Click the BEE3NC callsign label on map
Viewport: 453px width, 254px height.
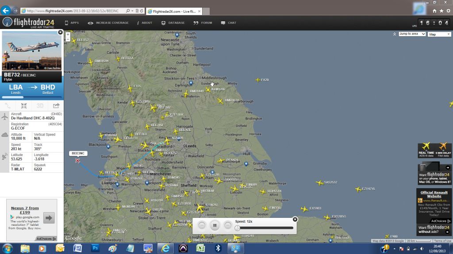click(x=78, y=153)
